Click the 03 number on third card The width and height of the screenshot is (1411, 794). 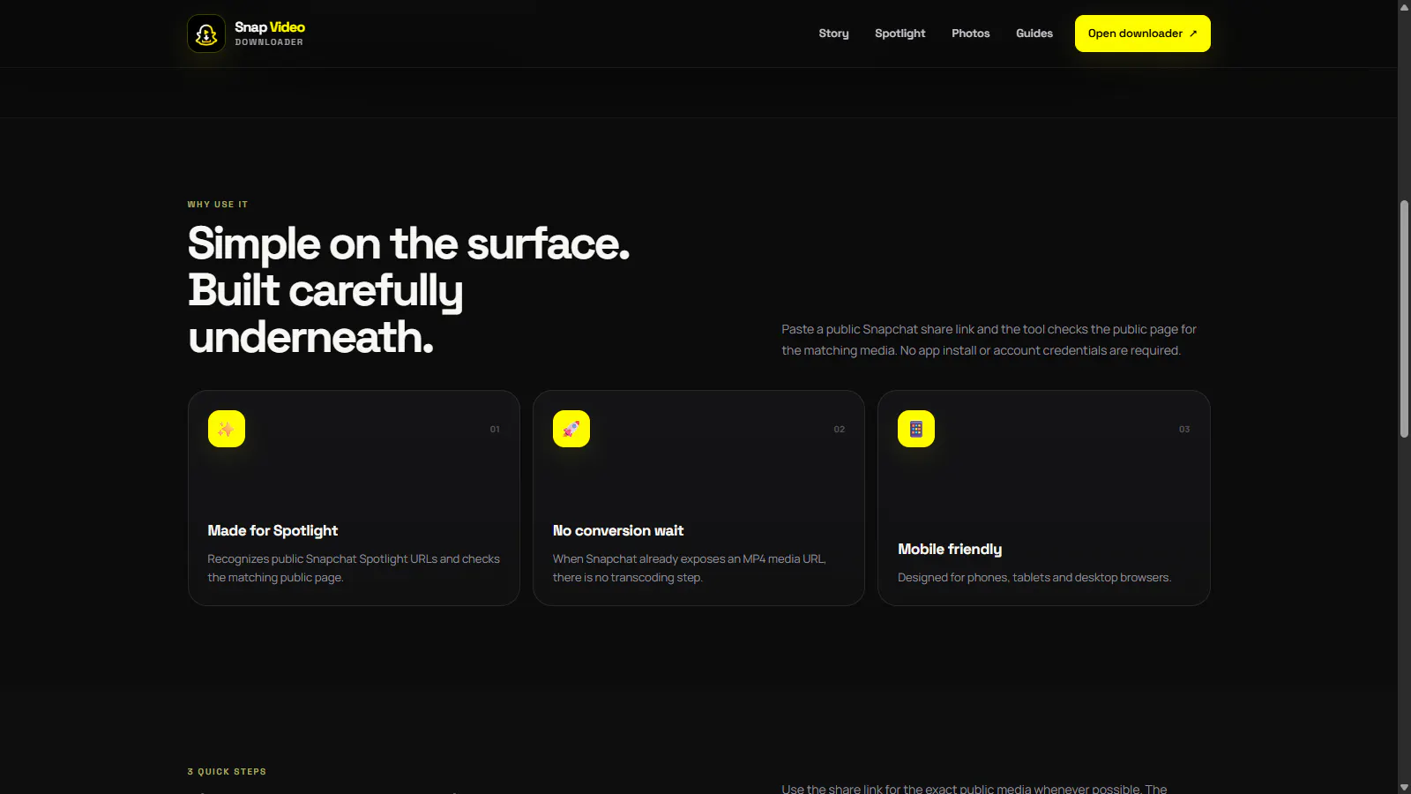pyautogui.click(x=1184, y=429)
